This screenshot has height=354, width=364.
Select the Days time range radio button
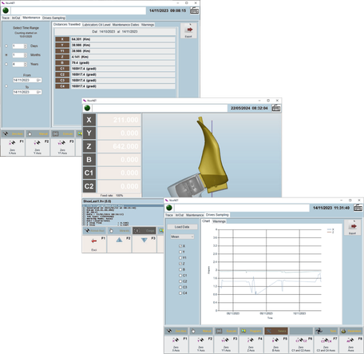coord(6,46)
